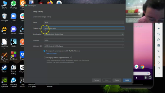Tap the emulator Home circle button

[159, 63]
